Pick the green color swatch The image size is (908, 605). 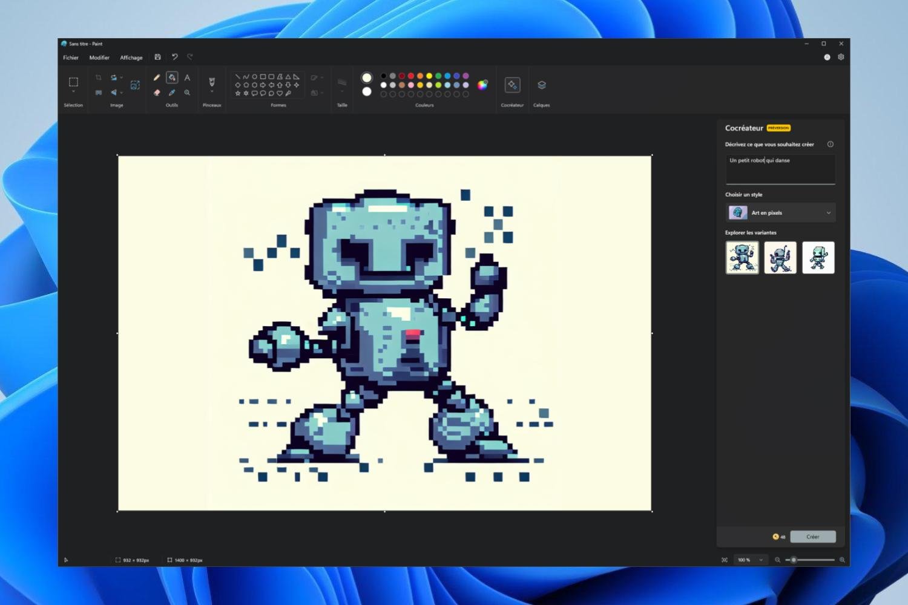pyautogui.click(x=438, y=76)
